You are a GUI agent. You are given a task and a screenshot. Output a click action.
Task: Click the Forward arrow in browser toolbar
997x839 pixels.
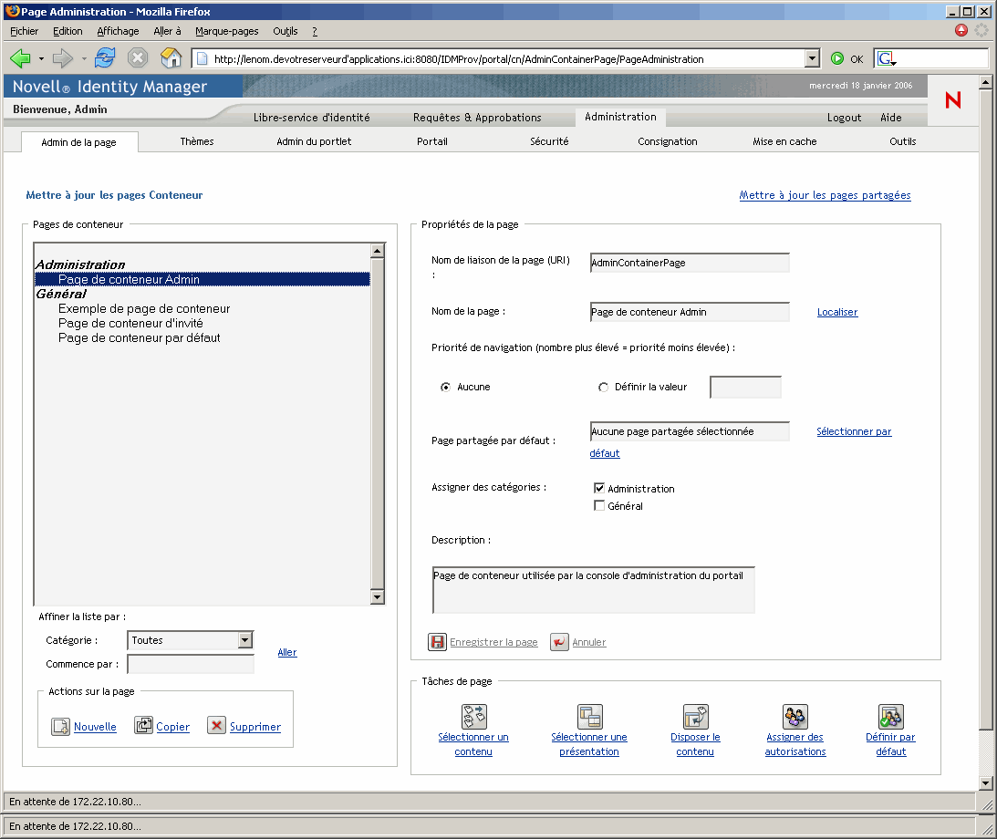62,58
